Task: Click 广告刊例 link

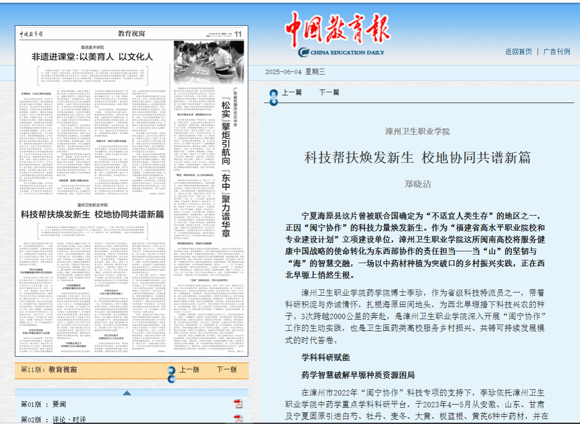Action: tap(557, 52)
